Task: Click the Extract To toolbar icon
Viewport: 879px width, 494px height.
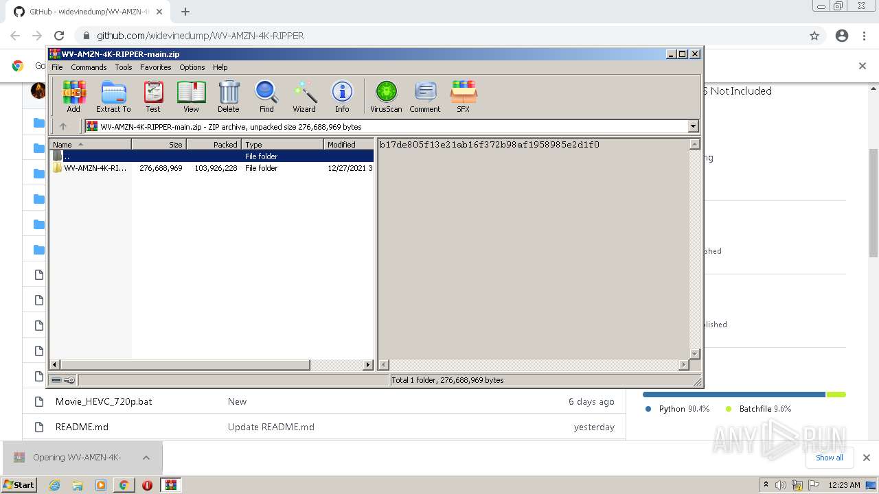Action: (113, 96)
